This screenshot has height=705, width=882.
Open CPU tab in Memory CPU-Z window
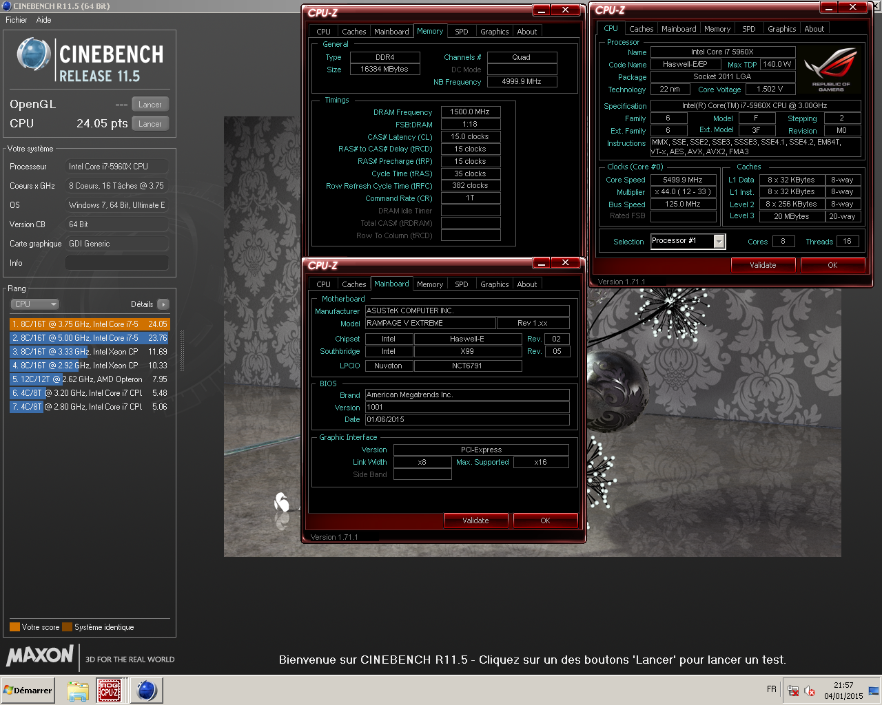pos(323,32)
